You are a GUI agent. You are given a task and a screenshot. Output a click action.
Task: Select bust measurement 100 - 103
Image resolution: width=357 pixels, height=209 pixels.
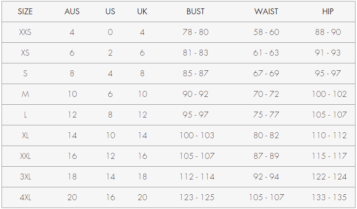(x=196, y=135)
